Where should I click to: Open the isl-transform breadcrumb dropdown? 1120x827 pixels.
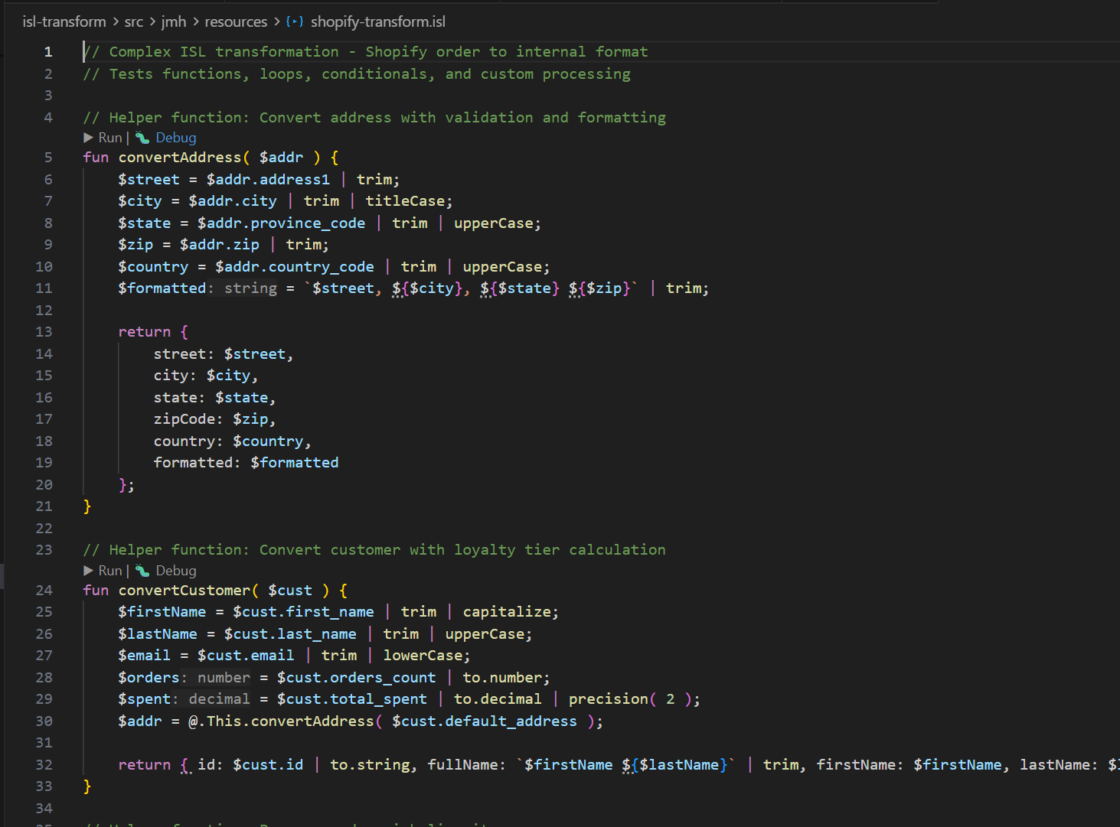click(64, 21)
